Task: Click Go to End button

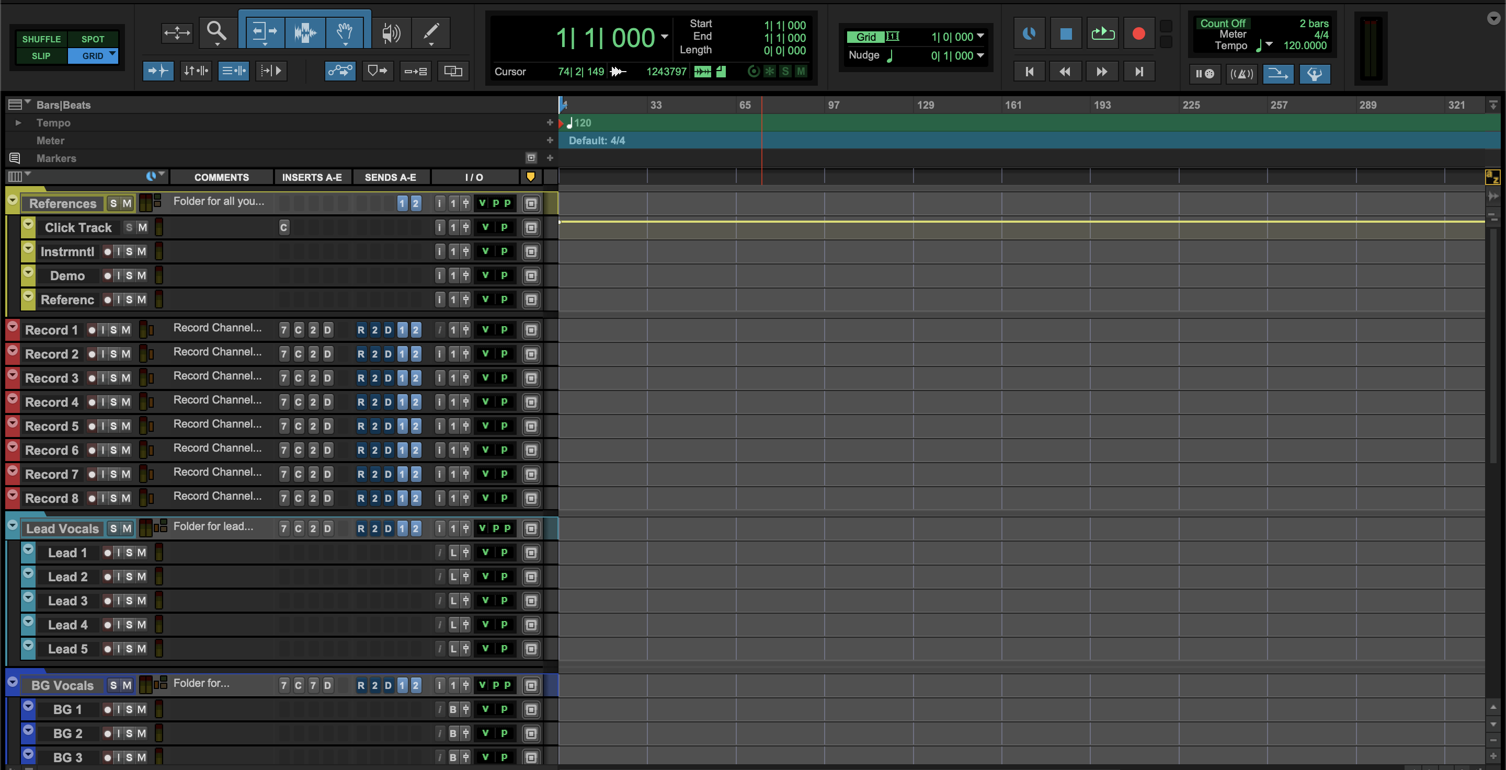Action: coord(1138,72)
